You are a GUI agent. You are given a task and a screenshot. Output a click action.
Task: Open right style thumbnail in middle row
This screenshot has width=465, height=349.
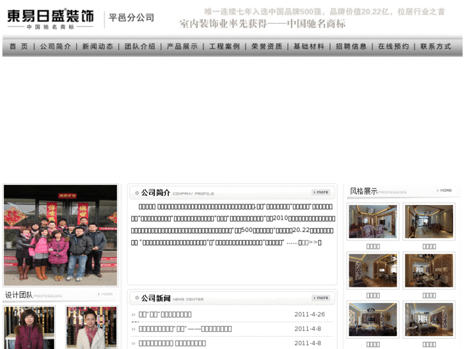[x=429, y=270]
